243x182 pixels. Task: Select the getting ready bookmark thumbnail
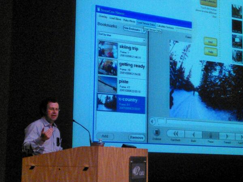point(108,67)
